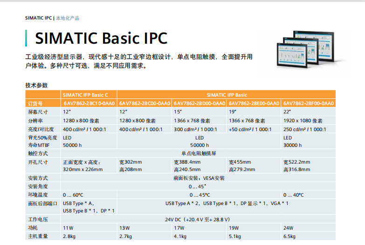This screenshot has width=365, height=245.
Task: Click the '安装方式' row label
Action: click(x=38, y=178)
